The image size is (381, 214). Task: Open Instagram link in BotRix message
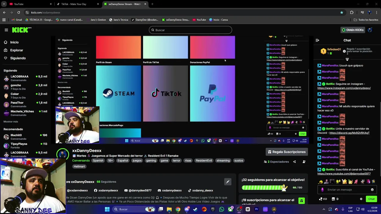344,88
